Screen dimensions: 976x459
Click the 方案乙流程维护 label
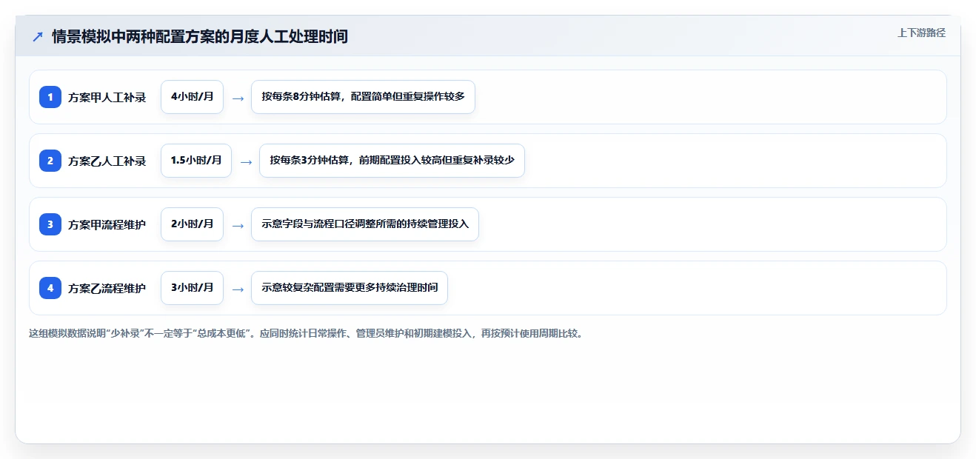point(107,289)
